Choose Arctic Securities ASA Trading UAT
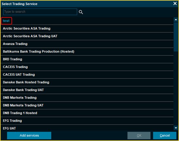Image resolution: width=179 pixels, height=141 pixels. tap(87, 36)
